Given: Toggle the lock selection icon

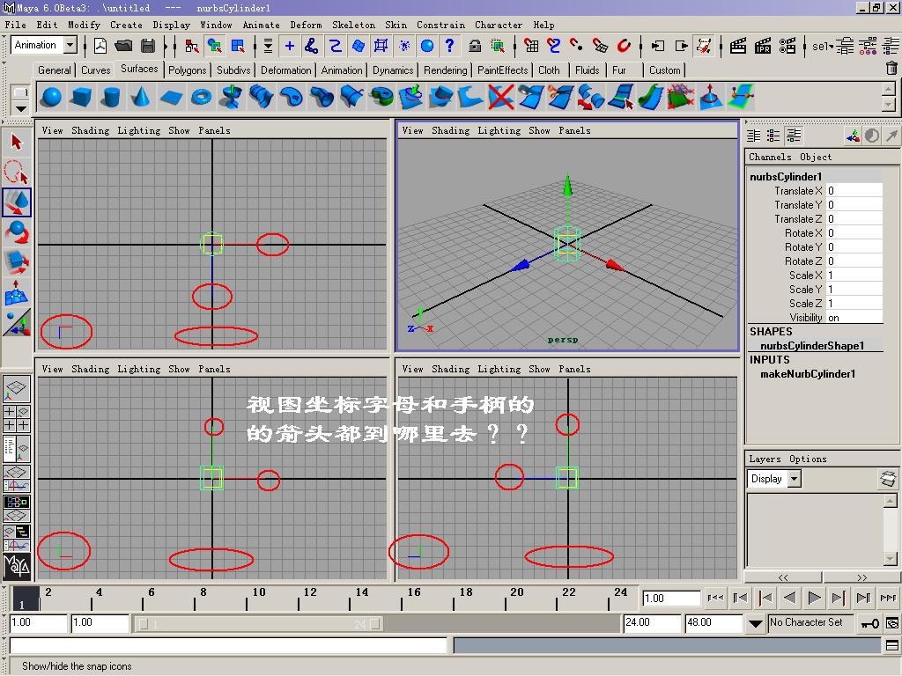Looking at the screenshot, I should [475, 46].
